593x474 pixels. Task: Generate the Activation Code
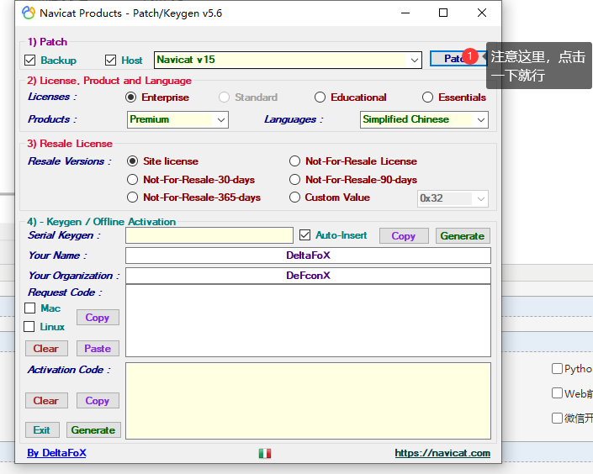click(93, 430)
